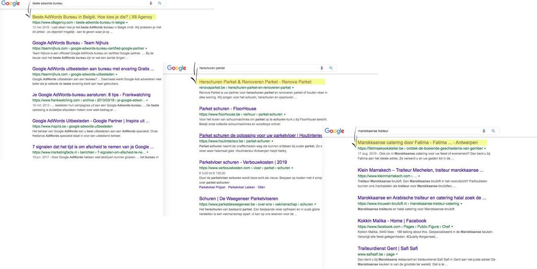This screenshot has height=269, width=537.
Task: Expand dropdown arrow after google-adwords-bureau-certified-google-partner URL
Action: 146,48
